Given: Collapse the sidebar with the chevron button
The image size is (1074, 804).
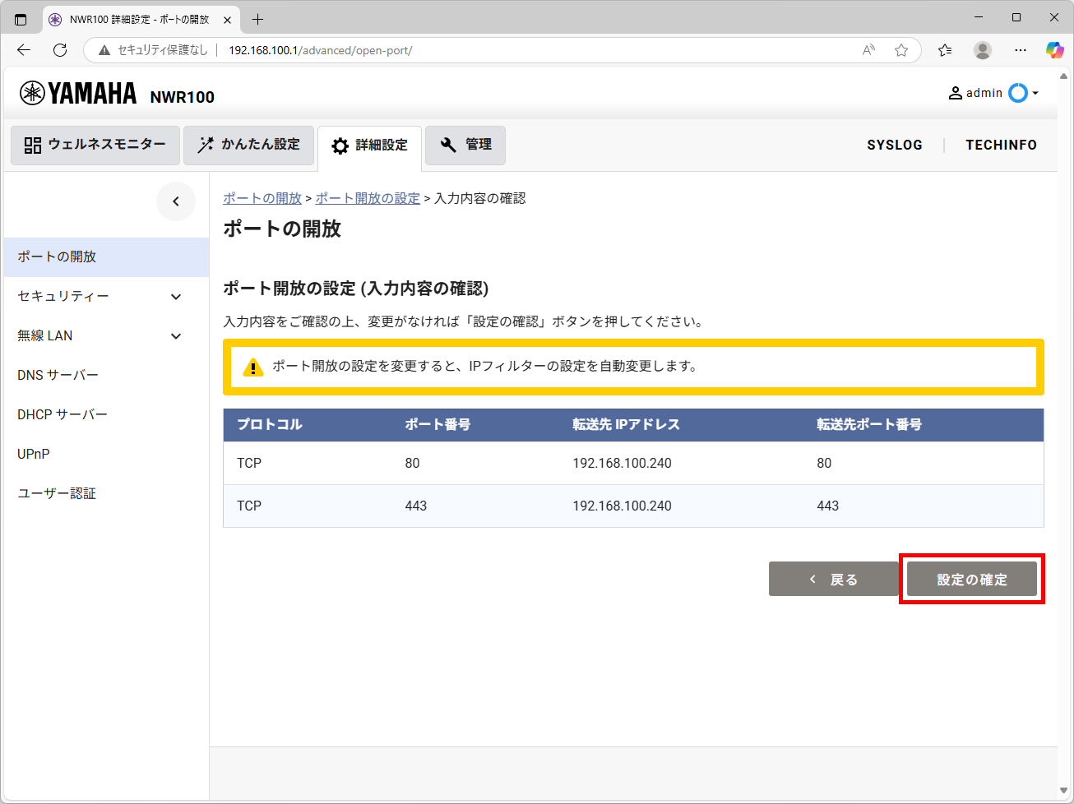Looking at the screenshot, I should [x=176, y=201].
